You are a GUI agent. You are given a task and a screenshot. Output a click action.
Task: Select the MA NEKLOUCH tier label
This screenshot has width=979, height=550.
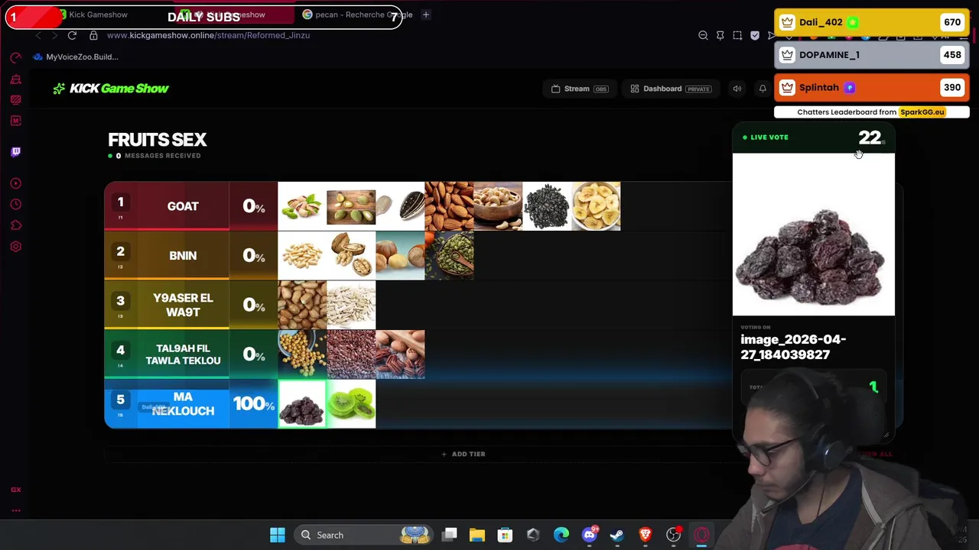(183, 403)
